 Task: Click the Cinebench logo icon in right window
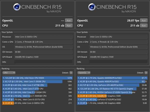92,7
